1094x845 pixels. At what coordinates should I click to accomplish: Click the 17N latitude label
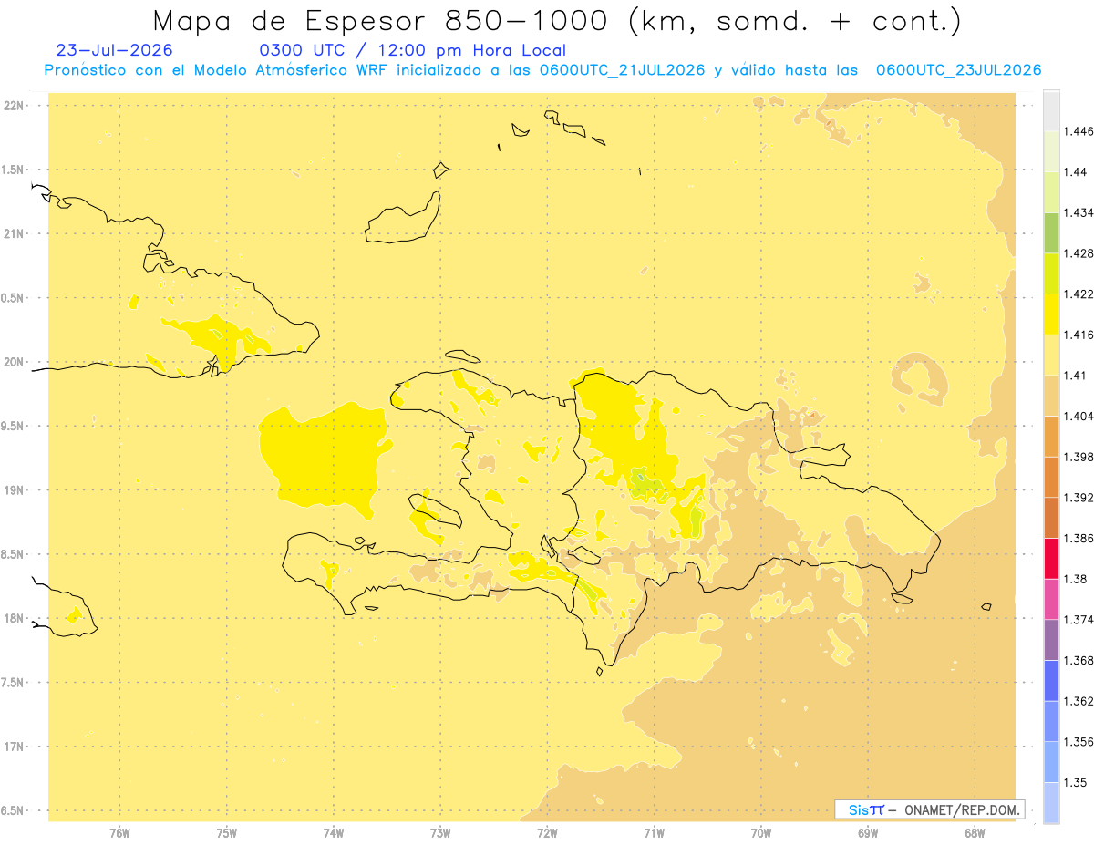[15, 747]
